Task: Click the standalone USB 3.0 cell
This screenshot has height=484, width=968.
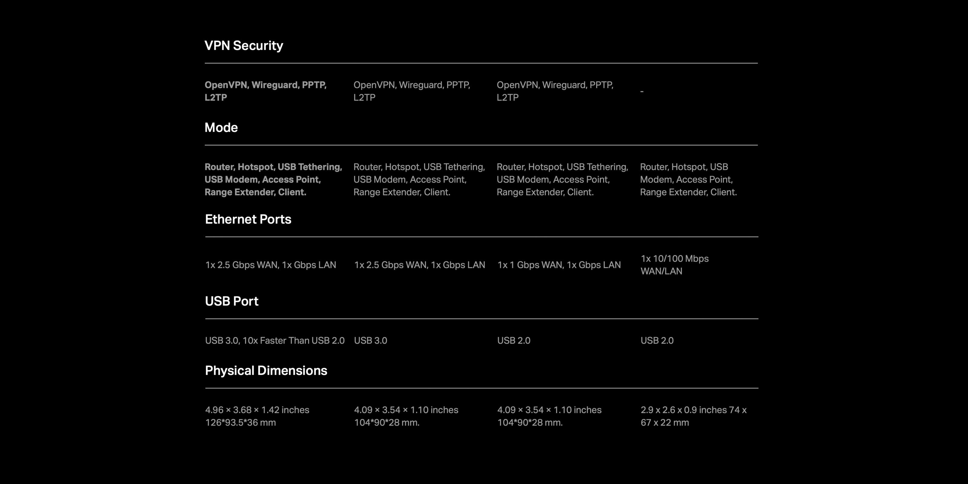Action: pyautogui.click(x=371, y=340)
